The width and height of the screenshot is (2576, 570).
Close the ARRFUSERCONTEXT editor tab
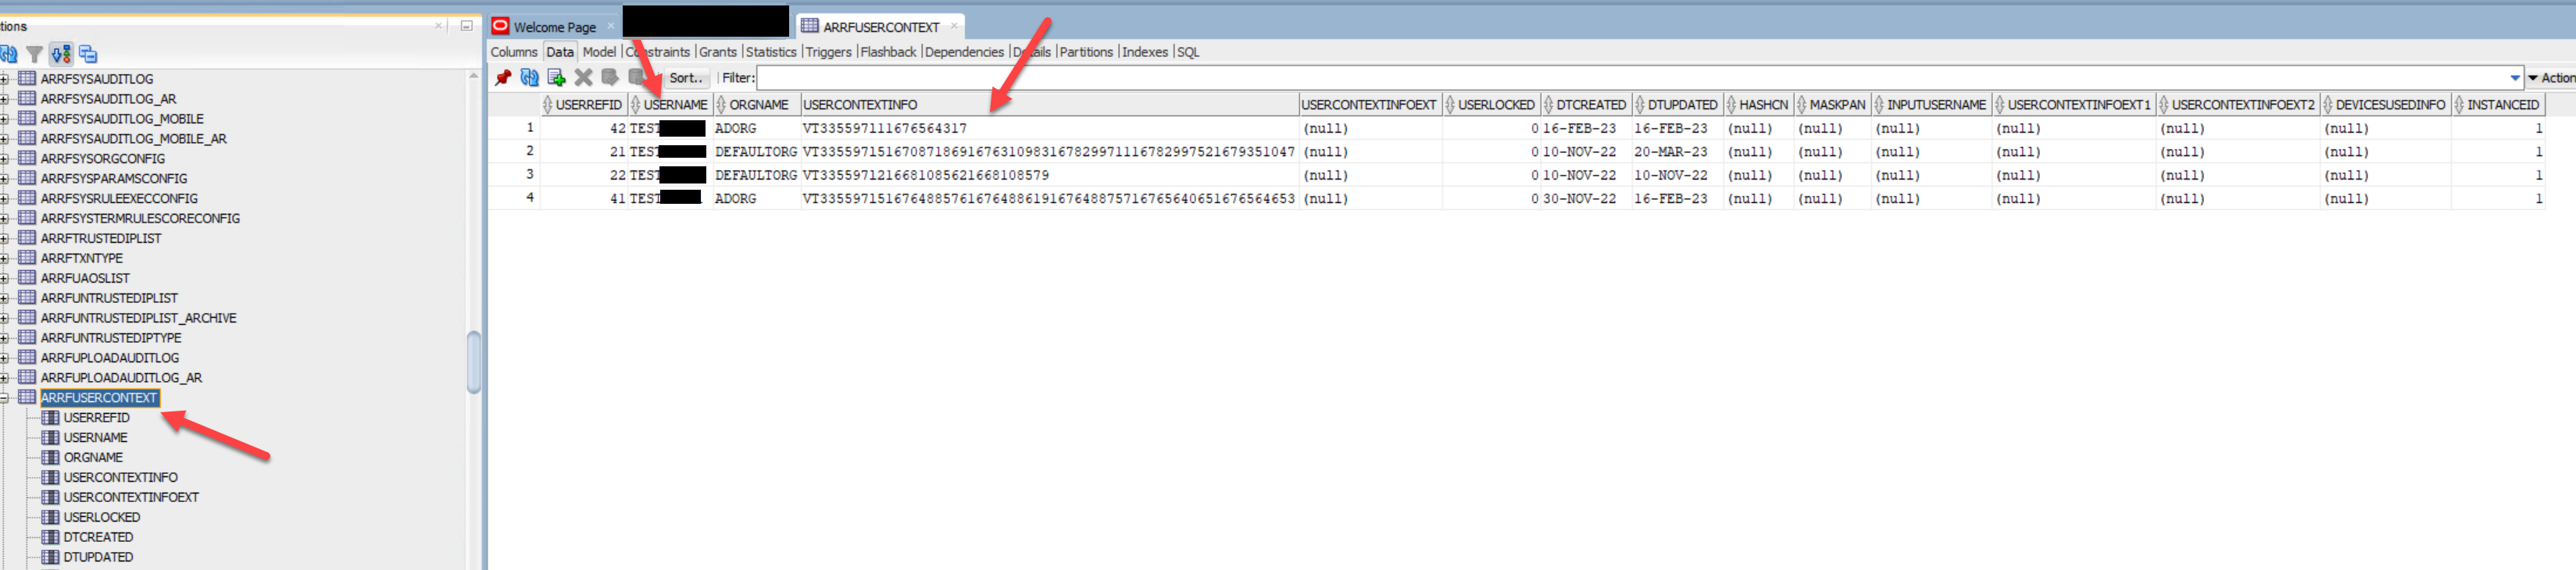(954, 27)
